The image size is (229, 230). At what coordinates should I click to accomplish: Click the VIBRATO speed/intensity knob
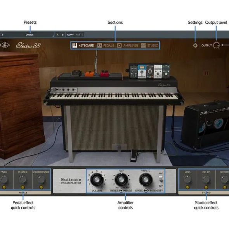click(146, 179)
